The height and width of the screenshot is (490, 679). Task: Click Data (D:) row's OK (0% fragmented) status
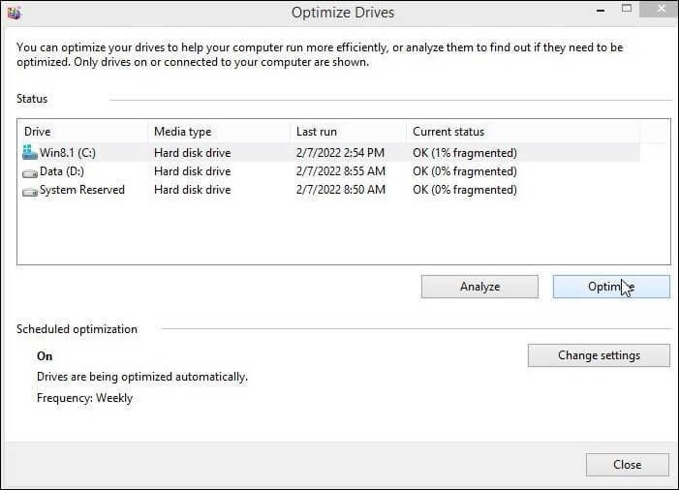click(465, 171)
